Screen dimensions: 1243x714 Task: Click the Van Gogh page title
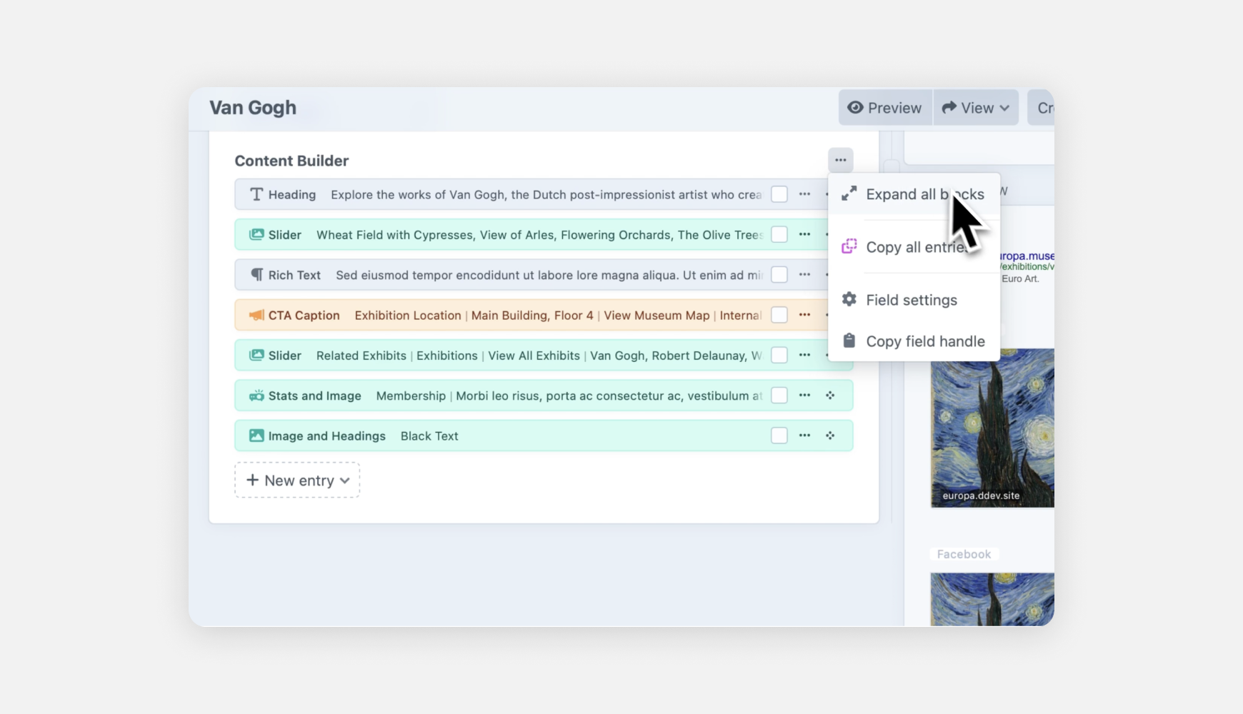click(253, 108)
